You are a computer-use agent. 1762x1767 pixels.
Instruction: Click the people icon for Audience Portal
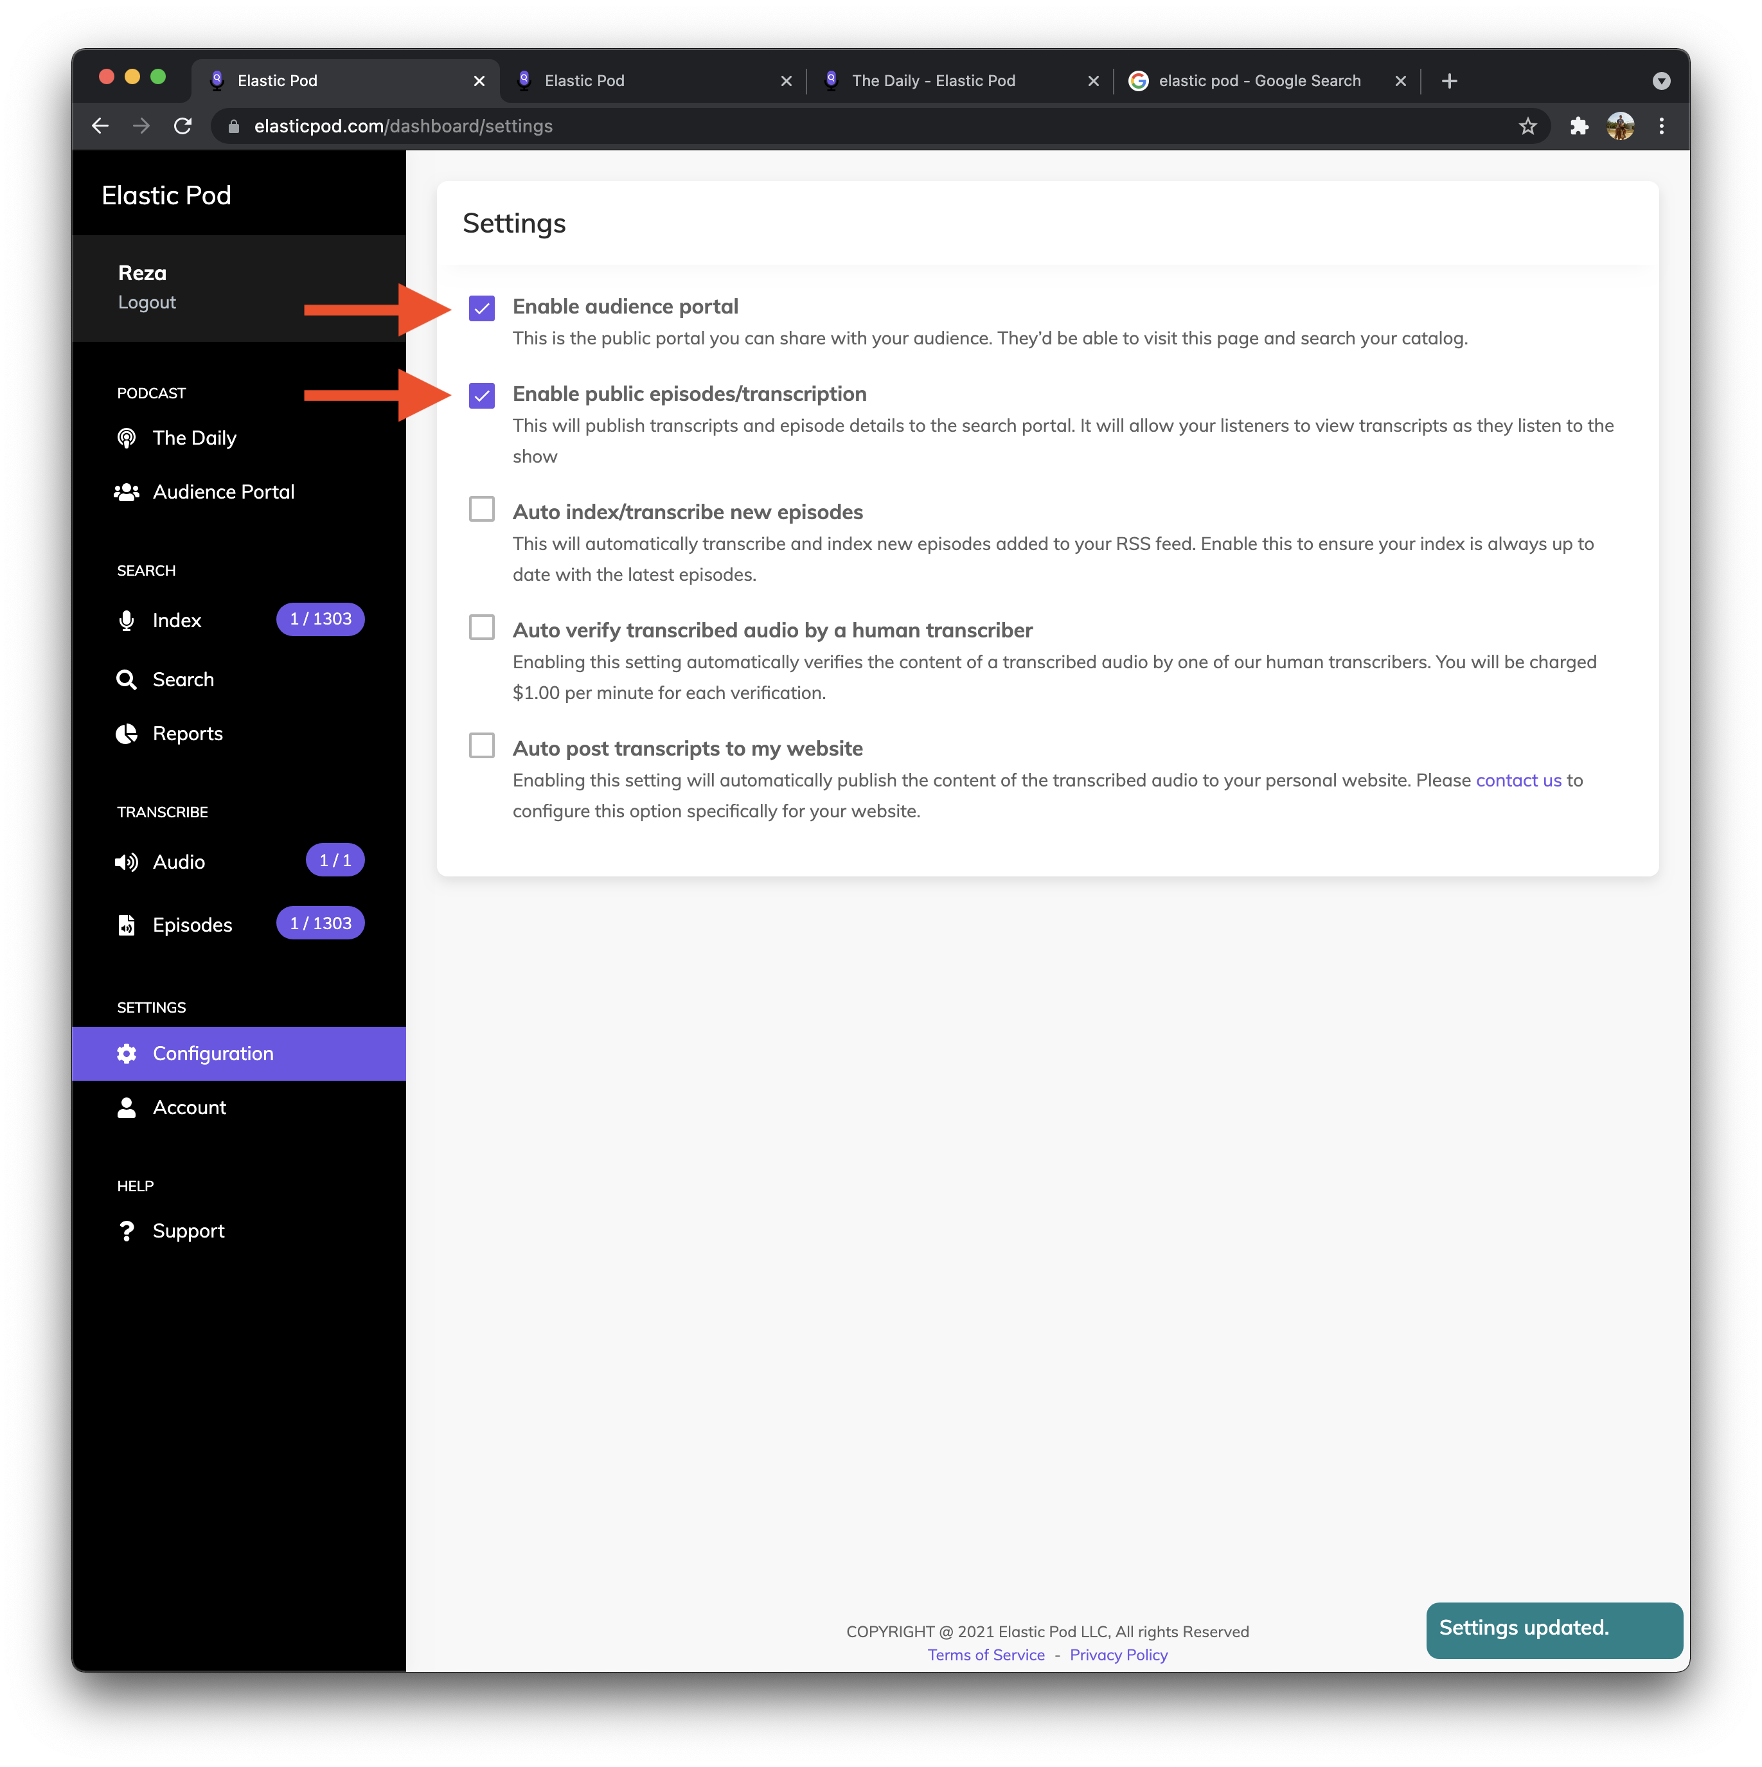126,492
